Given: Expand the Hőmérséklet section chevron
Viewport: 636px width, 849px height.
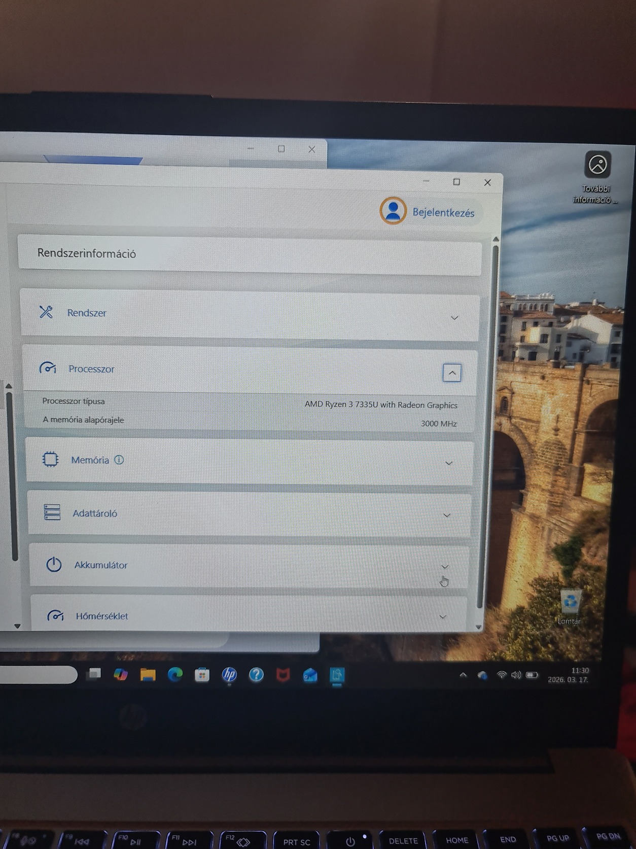Looking at the screenshot, I should click(x=443, y=617).
